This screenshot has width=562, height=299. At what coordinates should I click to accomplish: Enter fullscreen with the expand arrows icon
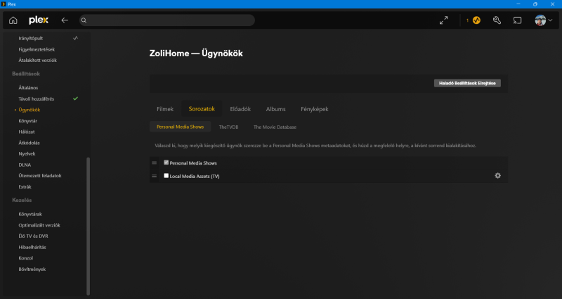tap(444, 20)
